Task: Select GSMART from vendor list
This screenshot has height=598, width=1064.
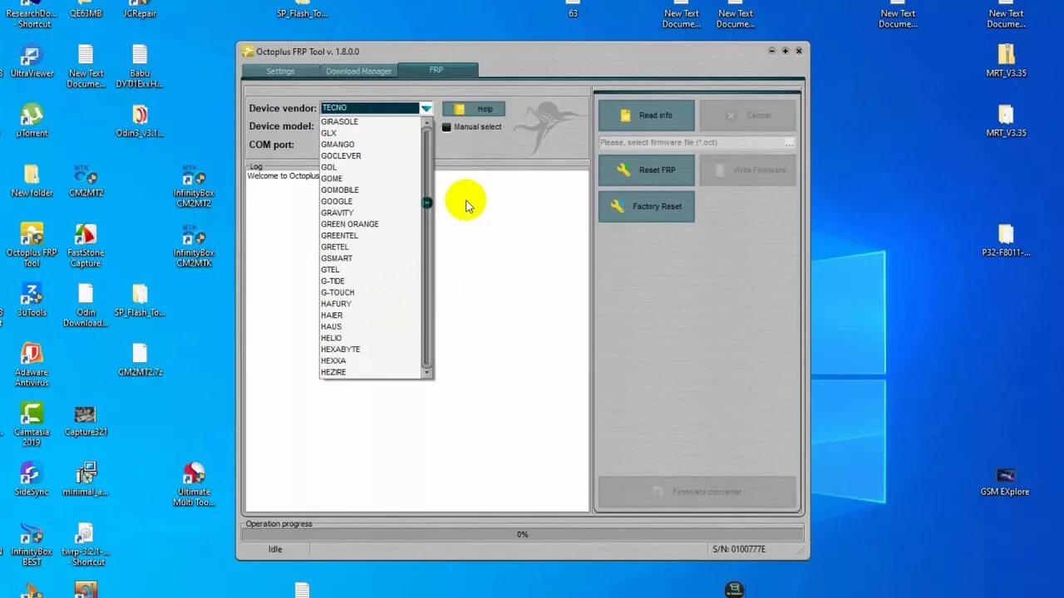Action: [x=371, y=258]
